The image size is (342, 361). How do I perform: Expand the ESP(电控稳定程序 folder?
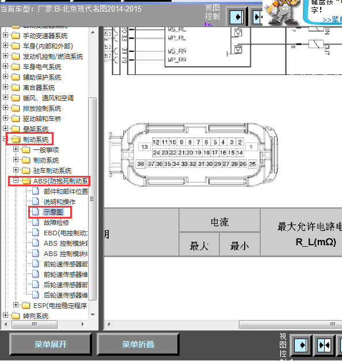tap(16, 305)
